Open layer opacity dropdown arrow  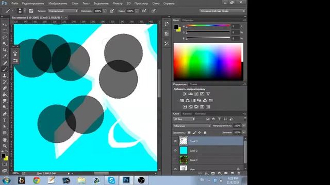pyautogui.click(x=244, y=125)
